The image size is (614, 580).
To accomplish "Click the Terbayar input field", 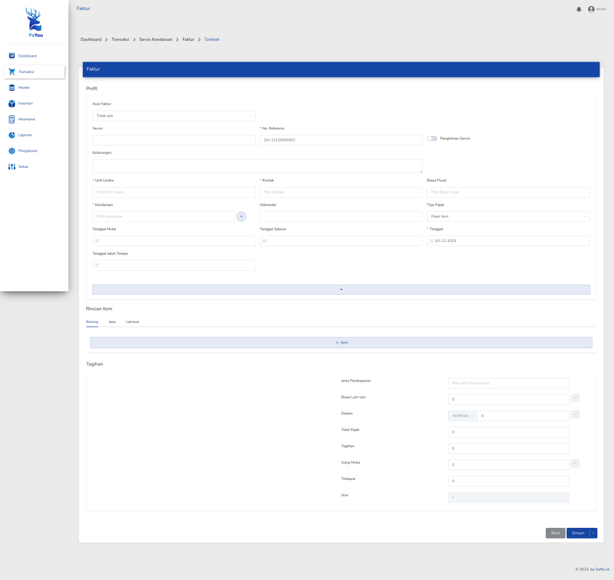I will click(x=508, y=481).
